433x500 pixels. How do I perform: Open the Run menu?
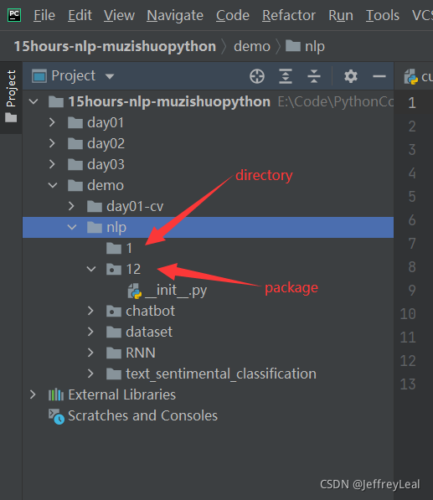pyautogui.click(x=341, y=15)
